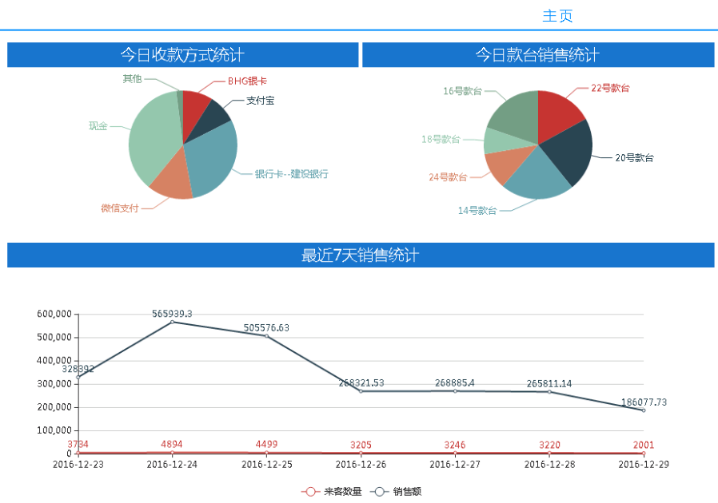
Task: Click the 24号款台 pie label
Action: pyautogui.click(x=448, y=177)
